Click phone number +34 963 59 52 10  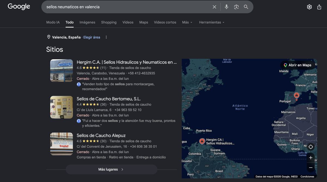pos(128,110)
